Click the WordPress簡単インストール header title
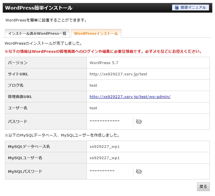 pos(39,8)
